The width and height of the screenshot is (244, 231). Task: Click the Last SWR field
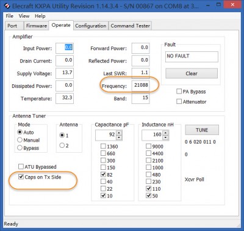click(x=140, y=73)
